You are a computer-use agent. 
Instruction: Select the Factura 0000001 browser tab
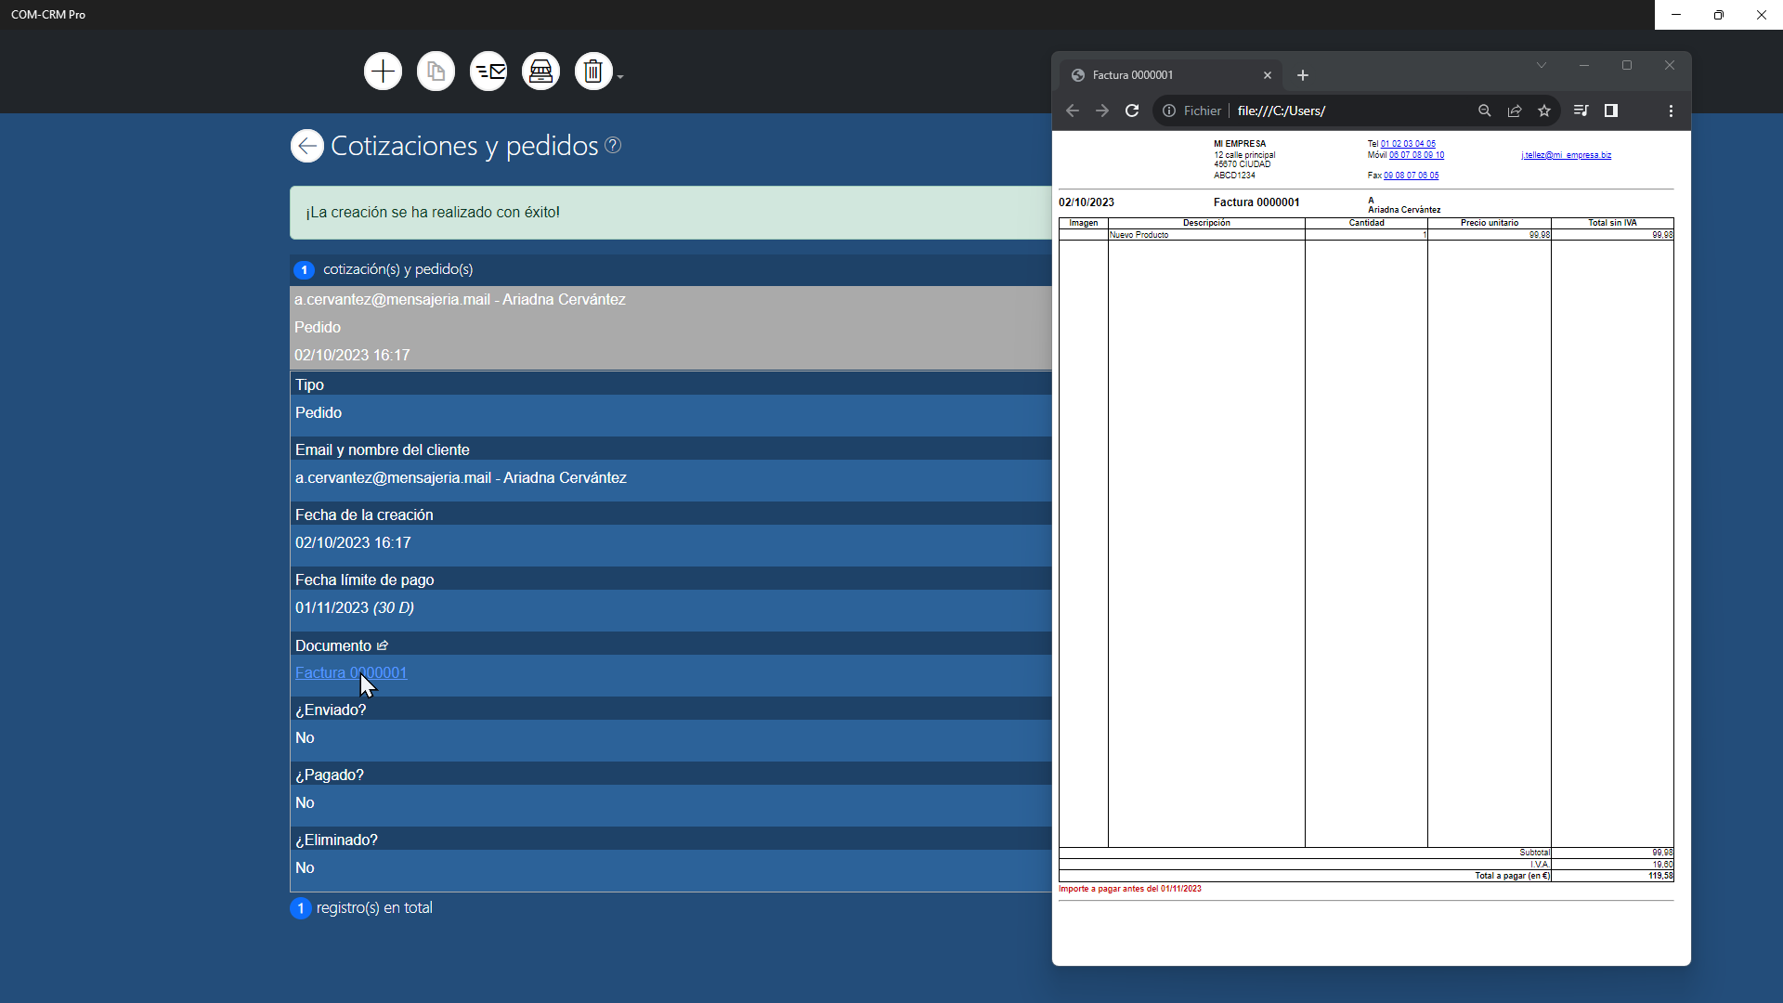1170,75
